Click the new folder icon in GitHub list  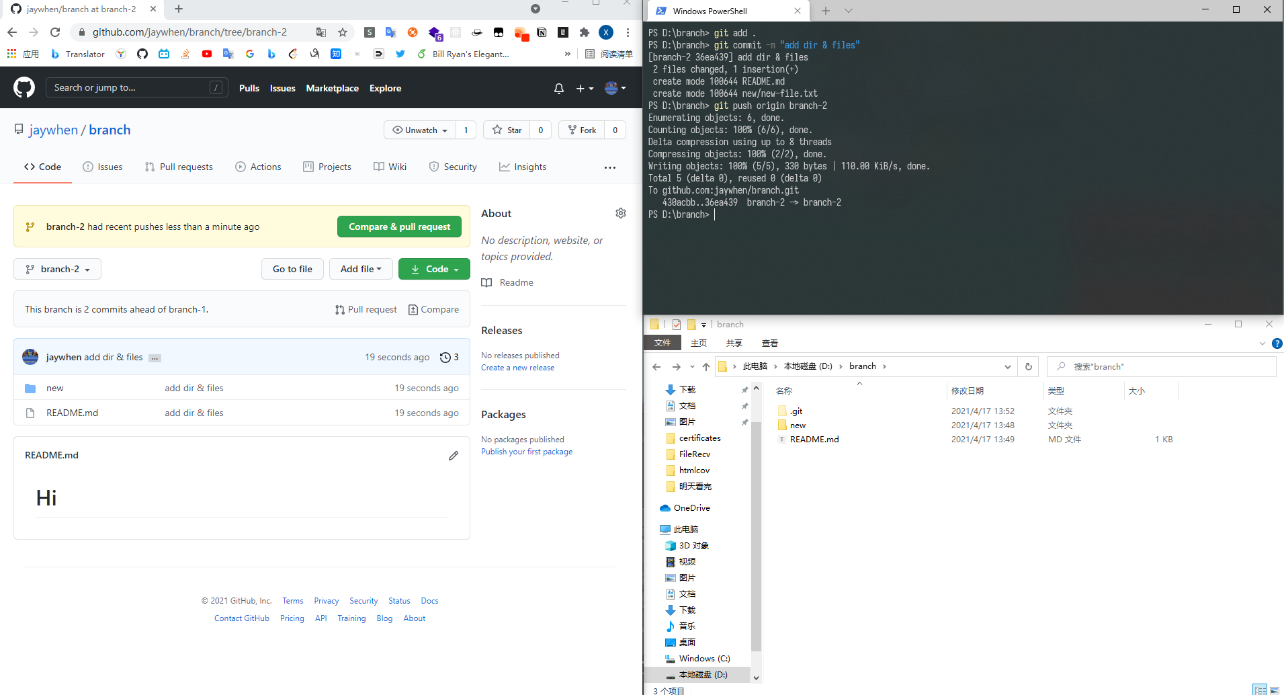(x=30, y=389)
